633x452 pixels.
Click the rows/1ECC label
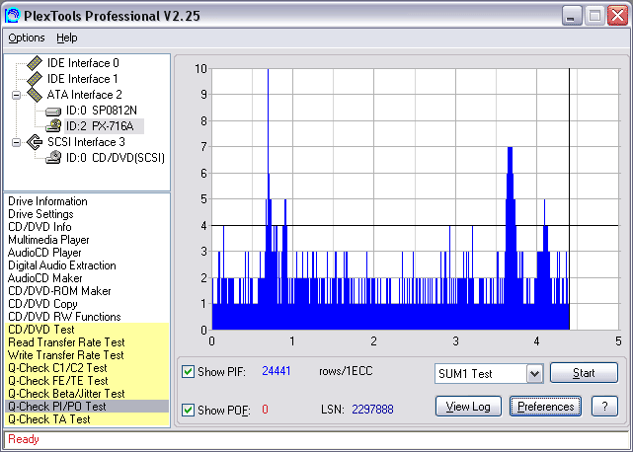tap(346, 371)
